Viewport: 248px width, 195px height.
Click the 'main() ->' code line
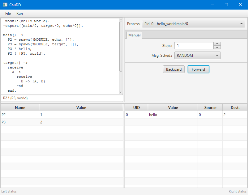(x=13, y=35)
